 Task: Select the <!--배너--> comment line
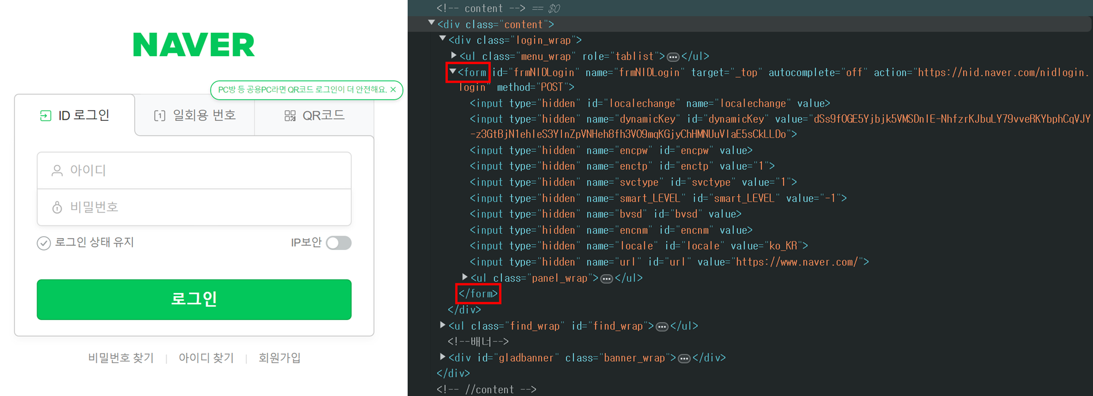pyautogui.click(x=478, y=342)
